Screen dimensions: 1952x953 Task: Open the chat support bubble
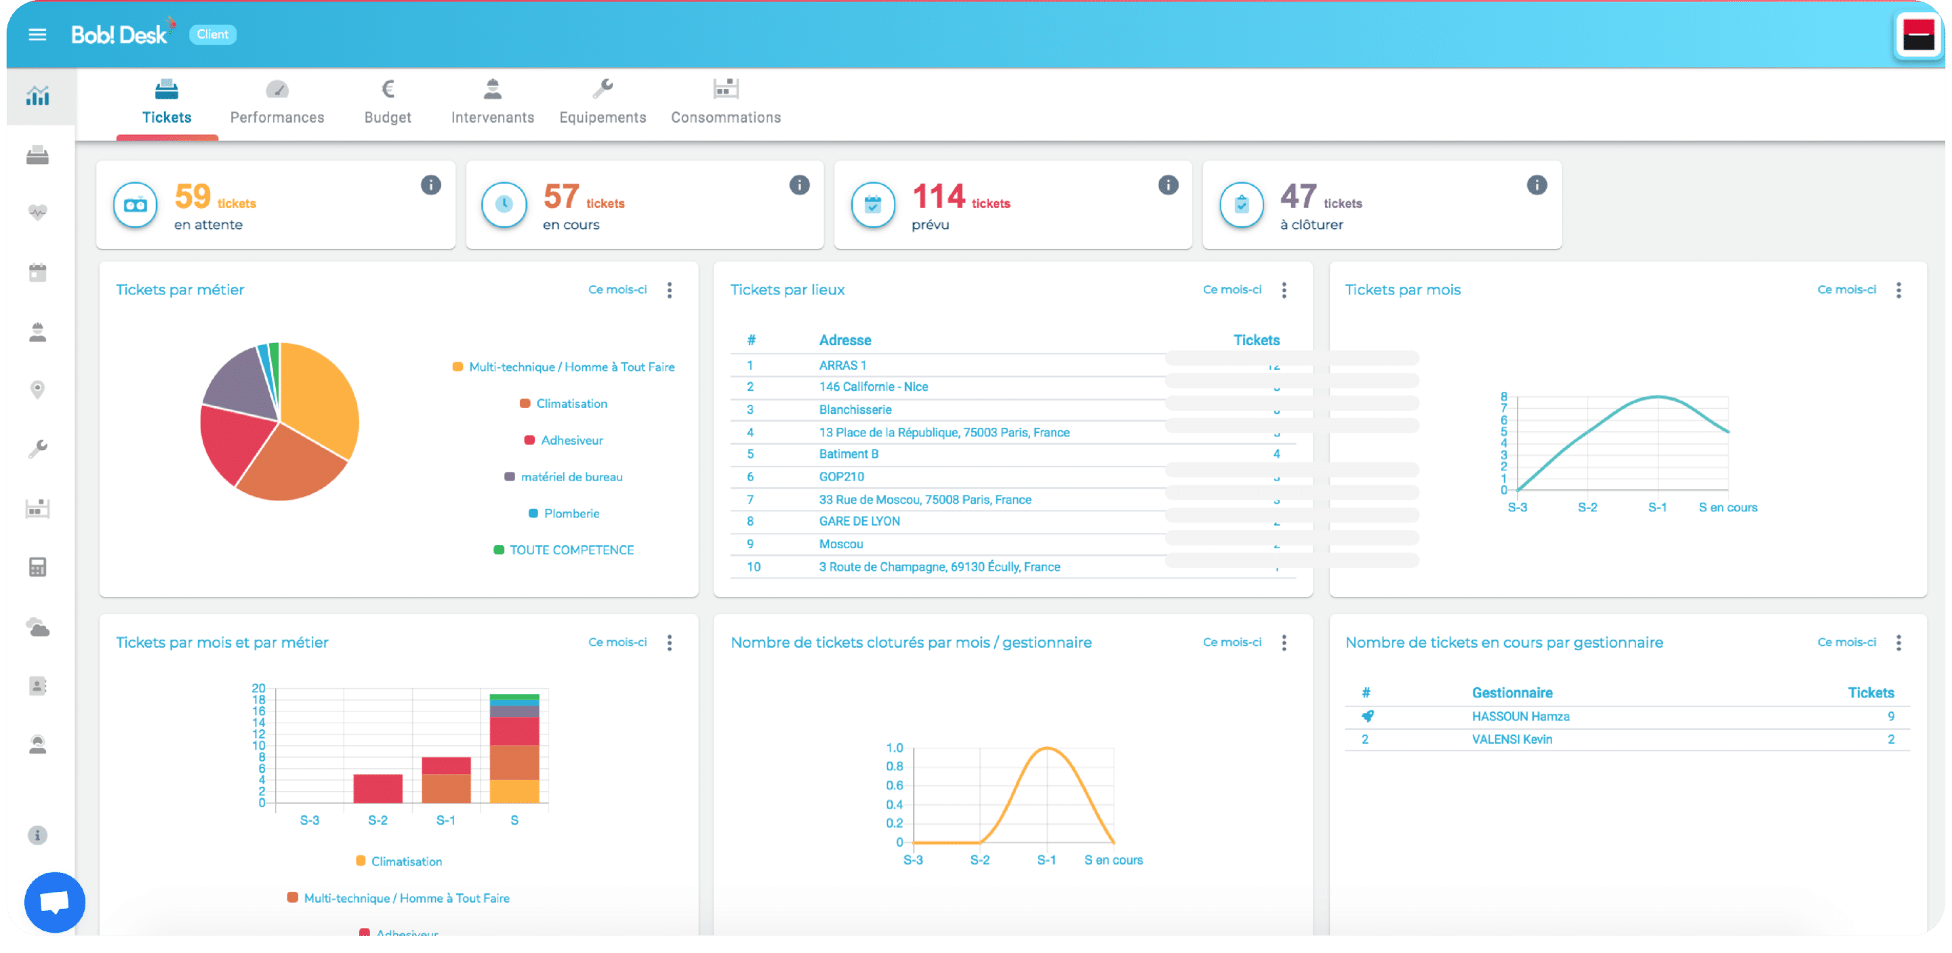coord(54,902)
